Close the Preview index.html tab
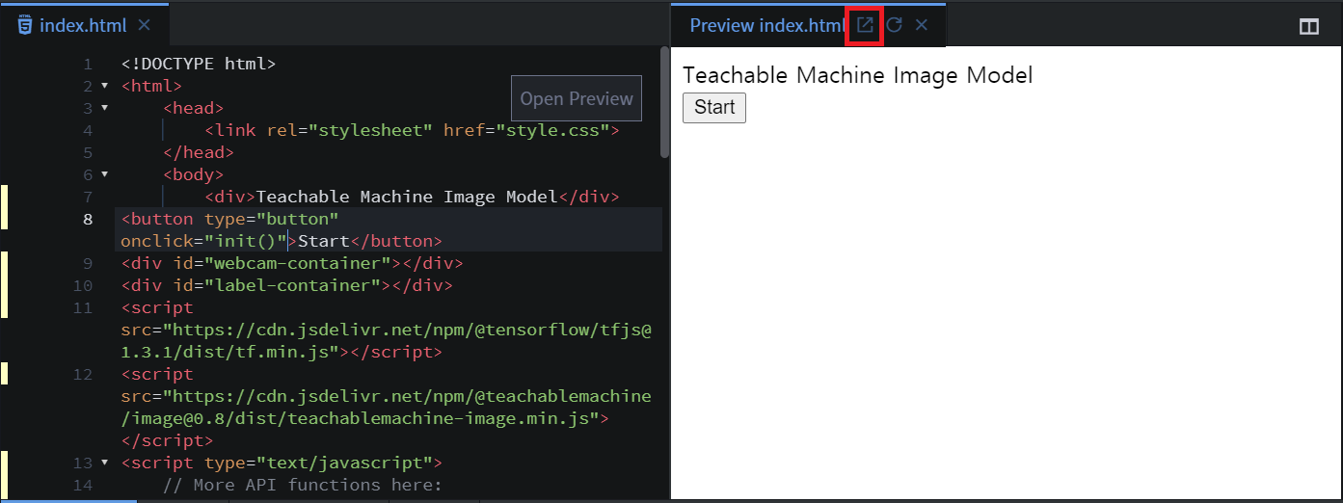 [x=922, y=25]
